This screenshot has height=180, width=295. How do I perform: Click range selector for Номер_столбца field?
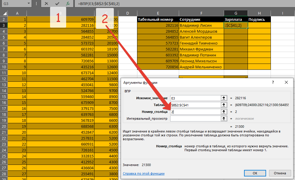(x=223, y=112)
